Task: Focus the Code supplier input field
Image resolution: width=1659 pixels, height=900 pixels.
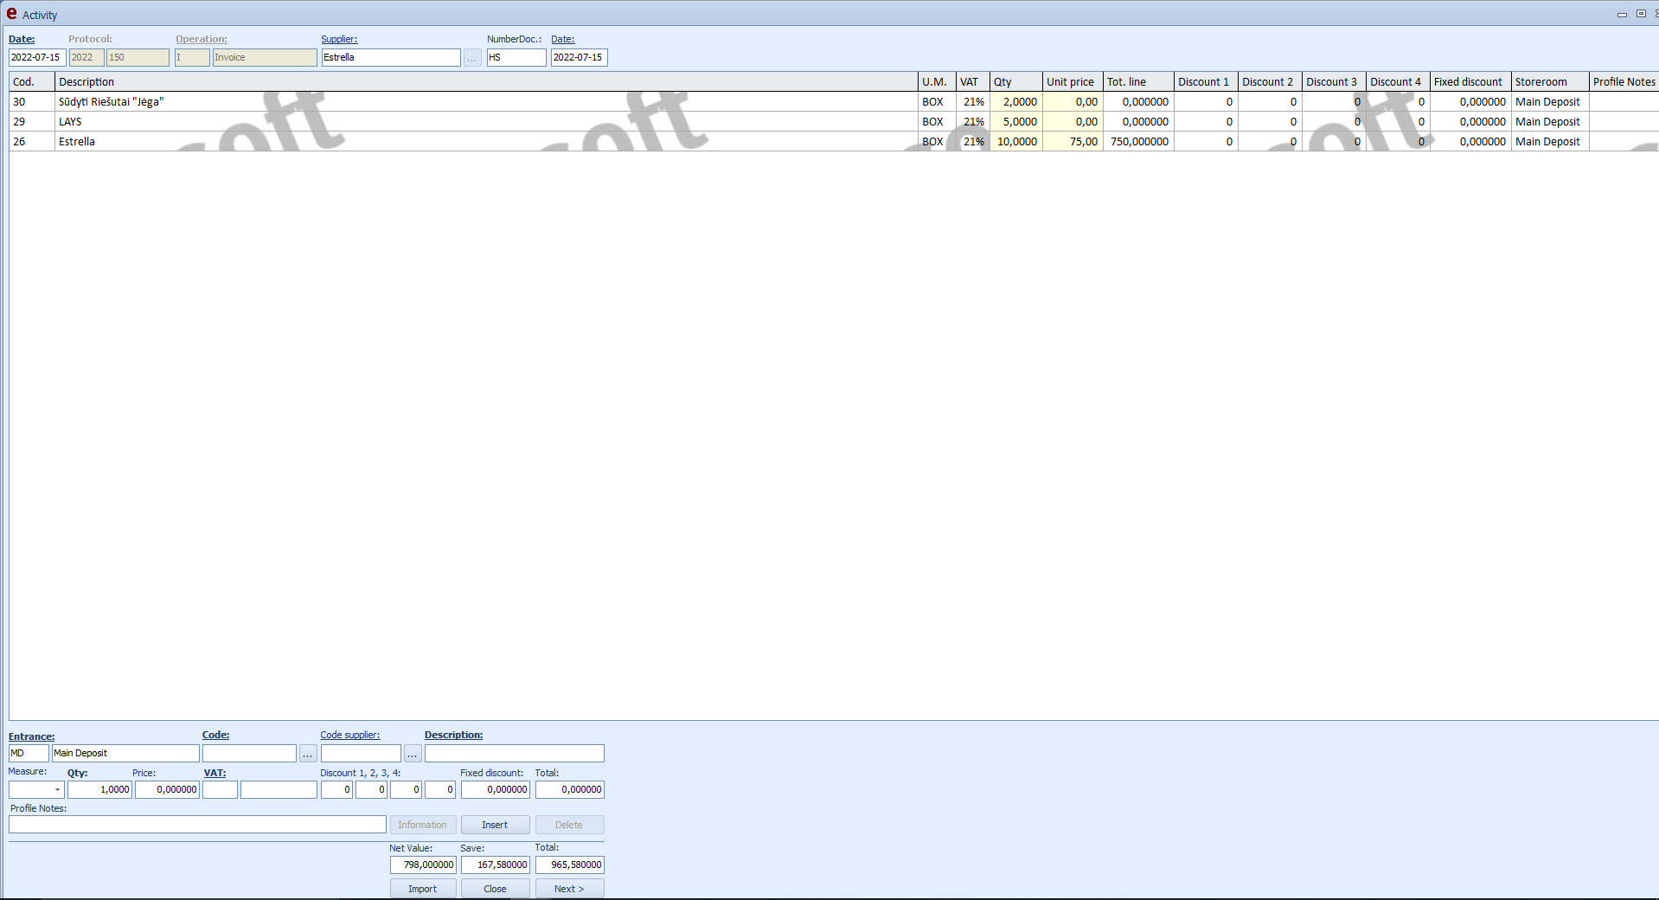Action: [361, 754]
